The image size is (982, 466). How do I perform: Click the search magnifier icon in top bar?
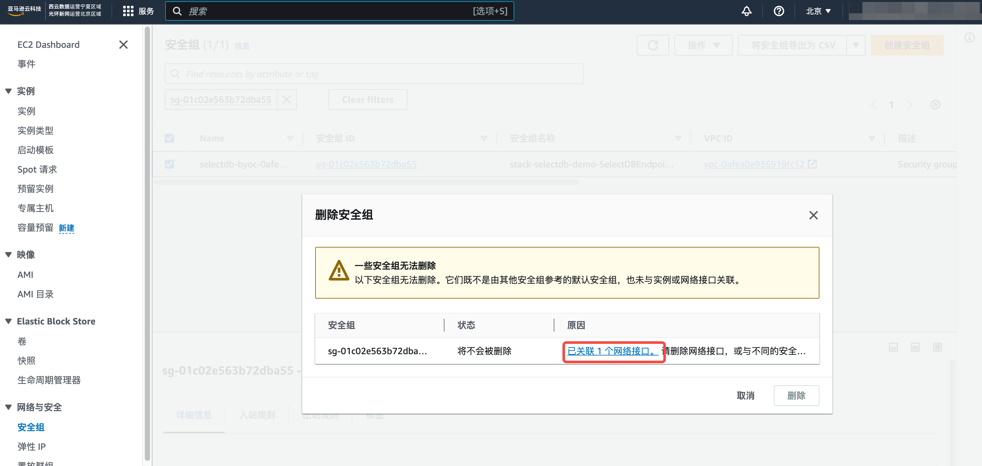pos(177,11)
